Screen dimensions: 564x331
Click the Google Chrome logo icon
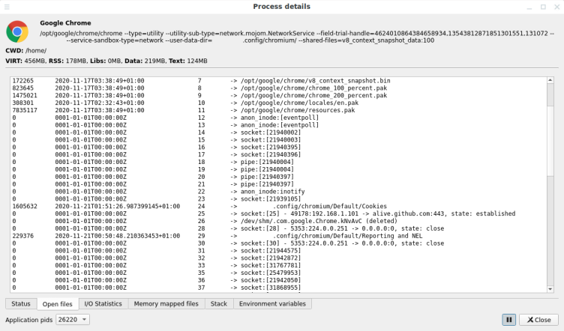(17, 31)
